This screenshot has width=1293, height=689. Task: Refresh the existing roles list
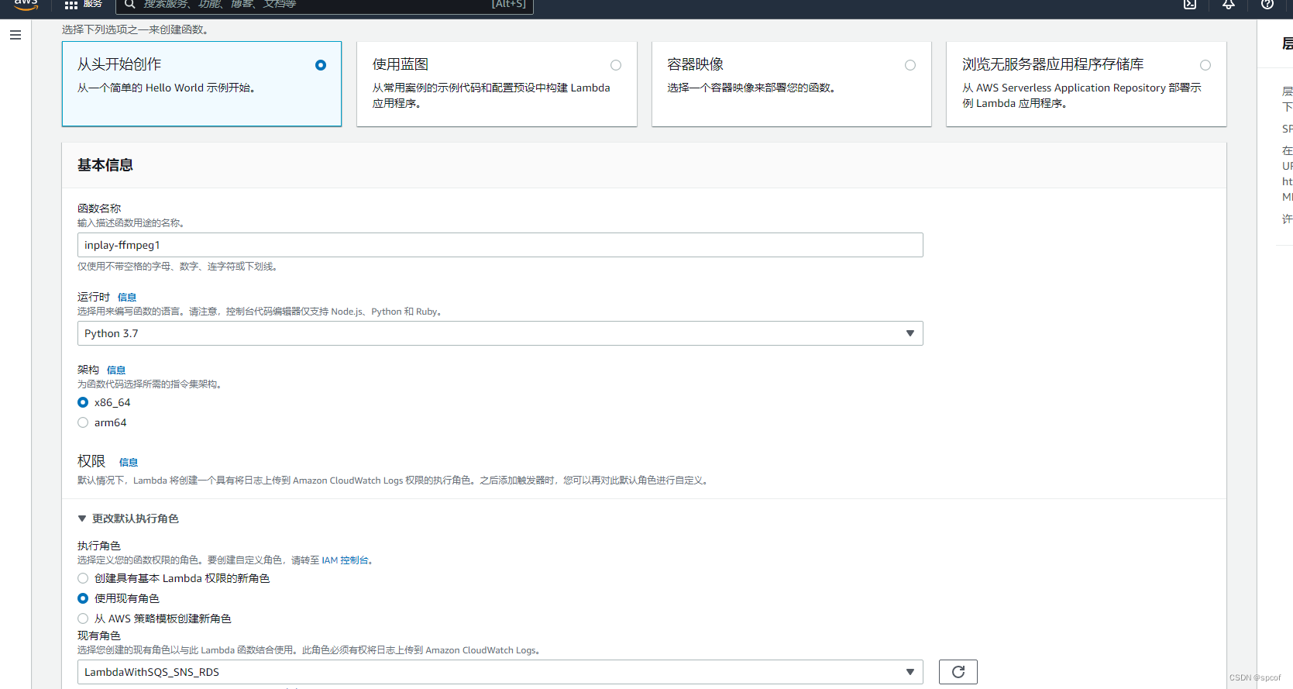958,672
